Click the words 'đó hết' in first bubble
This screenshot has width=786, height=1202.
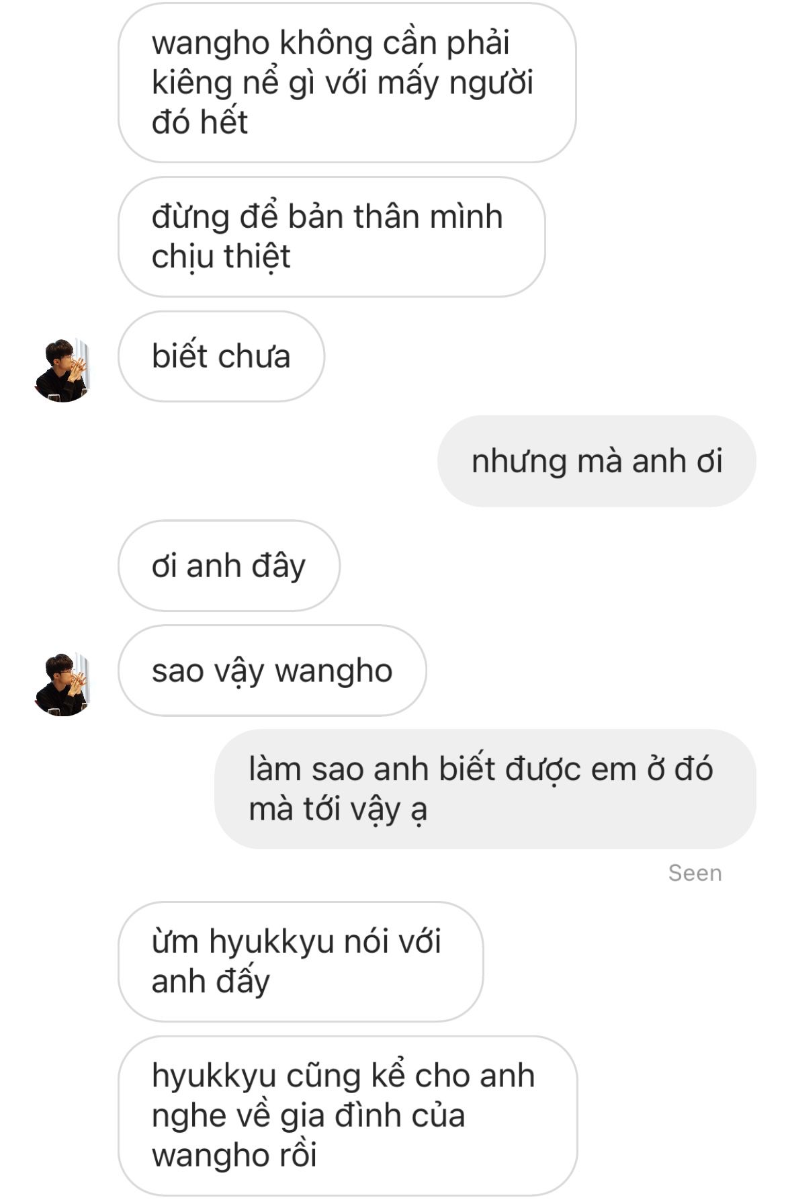(x=200, y=122)
